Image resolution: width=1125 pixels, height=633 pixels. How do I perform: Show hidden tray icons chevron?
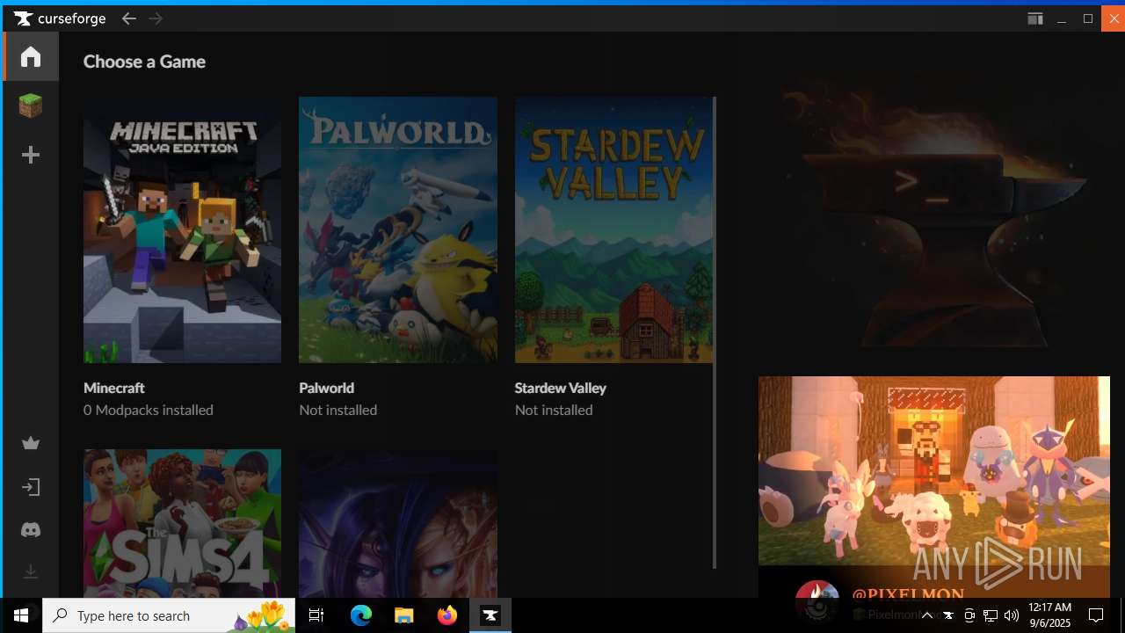926,615
